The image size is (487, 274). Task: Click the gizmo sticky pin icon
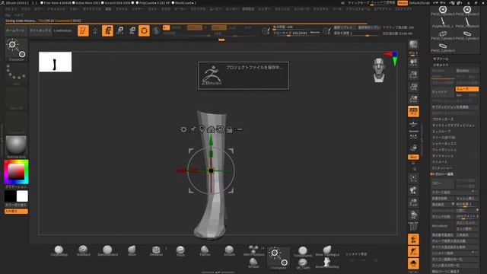[x=193, y=129]
